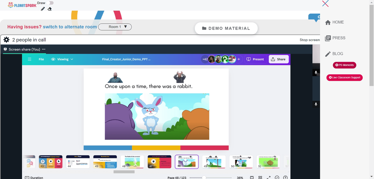Viewport: 374px width, 179px height.
Task: Click 'switch to alternate room' link
Action: [70, 27]
